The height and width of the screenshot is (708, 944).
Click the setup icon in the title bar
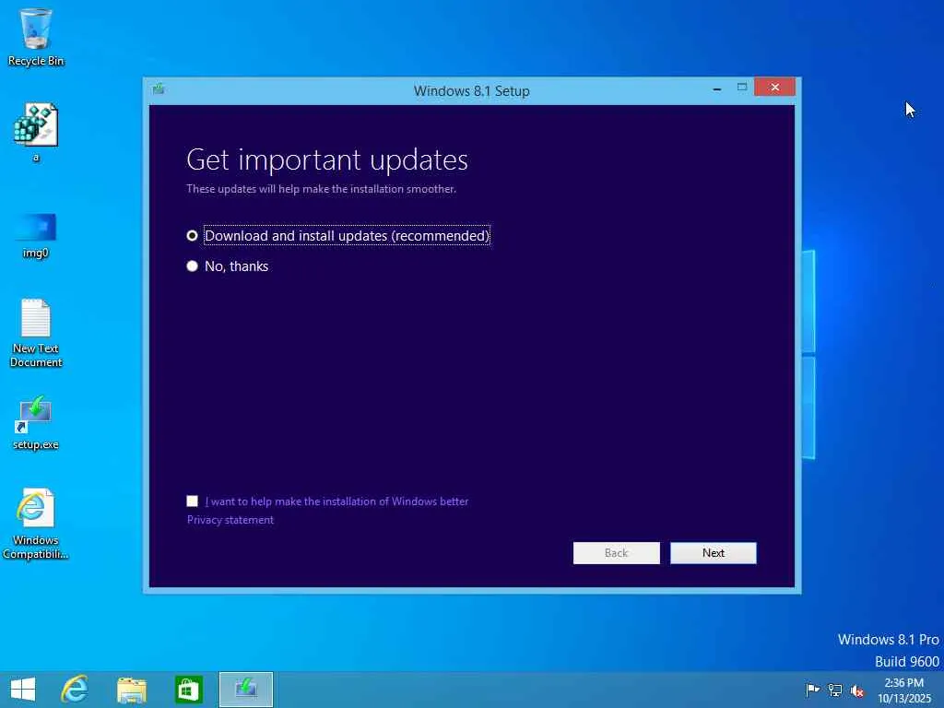(x=159, y=89)
